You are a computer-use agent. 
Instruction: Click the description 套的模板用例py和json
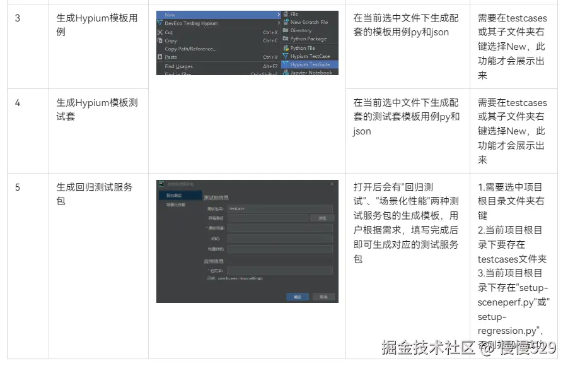[401, 32]
